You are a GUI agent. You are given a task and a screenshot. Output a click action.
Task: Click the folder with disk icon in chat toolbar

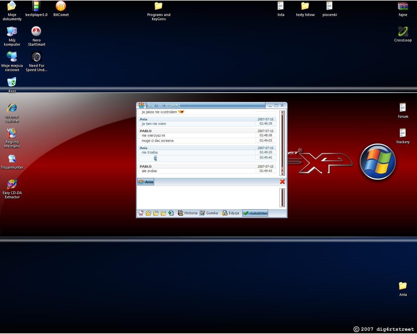tap(156, 213)
